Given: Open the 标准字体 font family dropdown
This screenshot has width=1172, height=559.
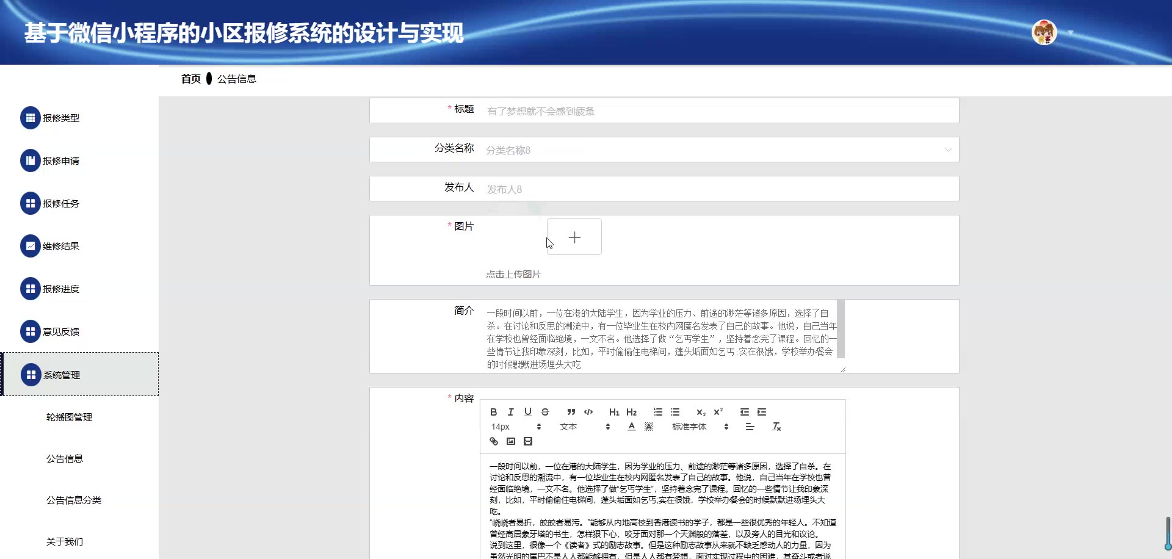Looking at the screenshot, I should point(700,427).
